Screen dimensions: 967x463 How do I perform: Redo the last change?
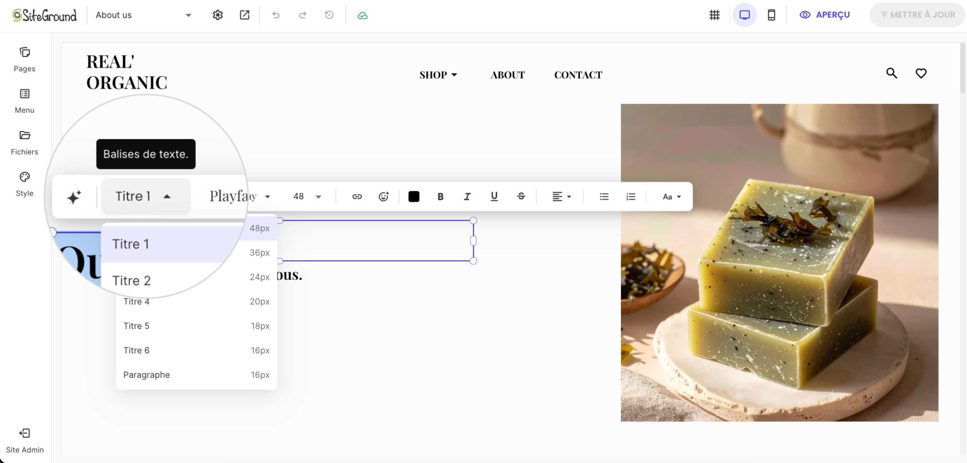pos(303,15)
